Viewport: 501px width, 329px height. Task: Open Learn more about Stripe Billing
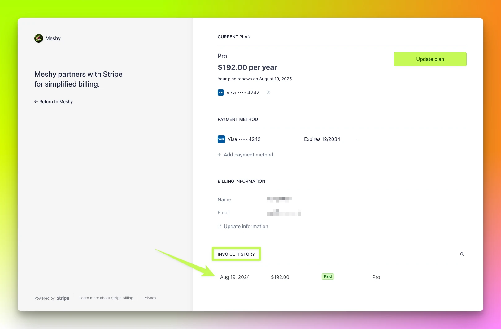106,298
